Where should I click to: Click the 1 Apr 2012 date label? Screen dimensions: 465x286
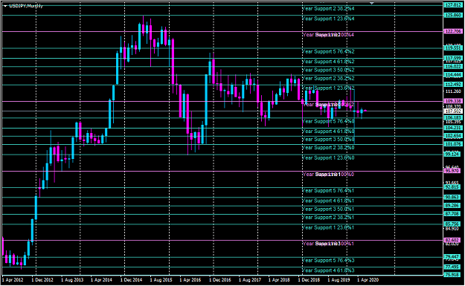[x=13, y=280]
